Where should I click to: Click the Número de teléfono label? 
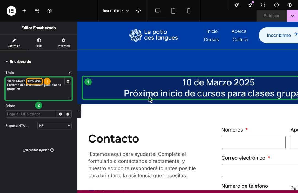coord(244,186)
